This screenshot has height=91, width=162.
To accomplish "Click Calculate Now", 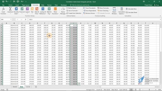I will point(131,9).
